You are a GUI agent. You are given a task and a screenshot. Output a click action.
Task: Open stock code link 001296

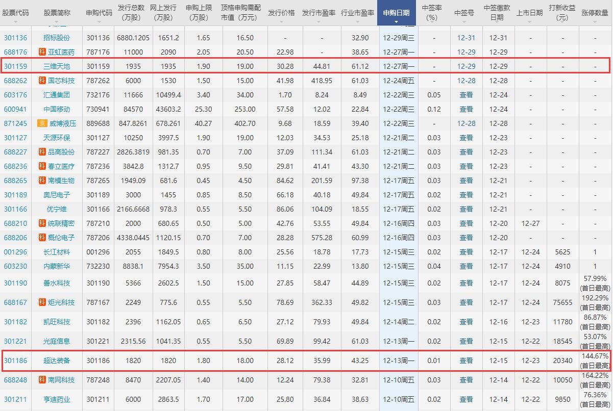(16, 252)
